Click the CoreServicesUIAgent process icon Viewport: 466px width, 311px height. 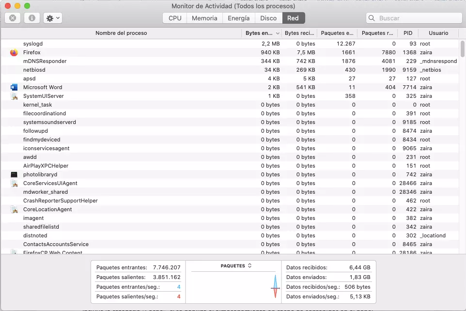(x=14, y=183)
